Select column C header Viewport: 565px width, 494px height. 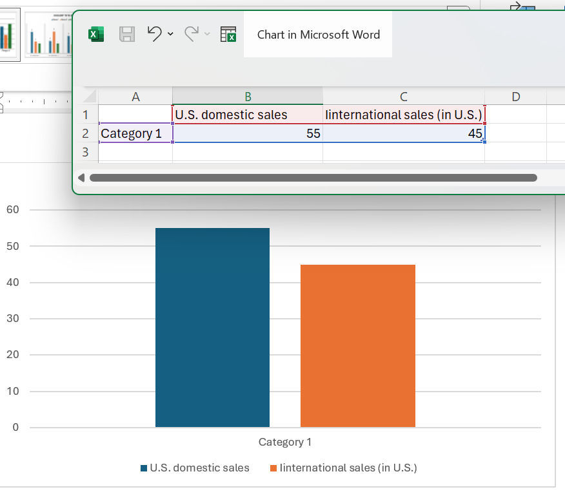[x=404, y=97]
